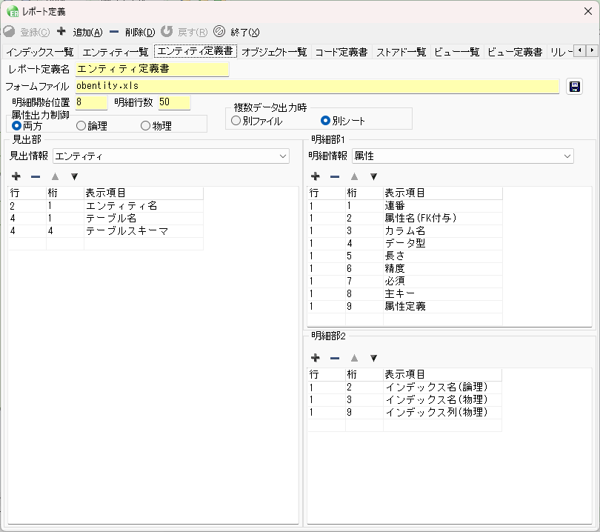Close the レポート定義 window
The height and width of the screenshot is (532, 600).
pos(588,11)
